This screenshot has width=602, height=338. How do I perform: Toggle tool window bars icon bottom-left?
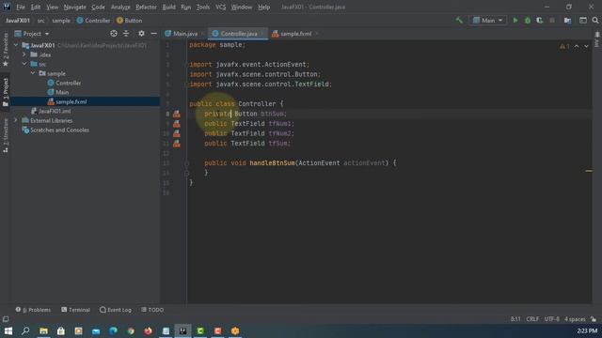[x=6, y=319]
